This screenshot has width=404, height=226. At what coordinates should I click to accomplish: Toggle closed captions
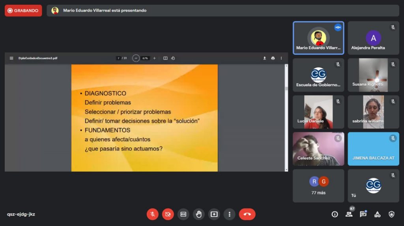click(183, 214)
